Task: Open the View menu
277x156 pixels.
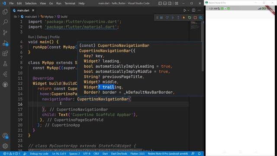Action: click(x=43, y=3)
